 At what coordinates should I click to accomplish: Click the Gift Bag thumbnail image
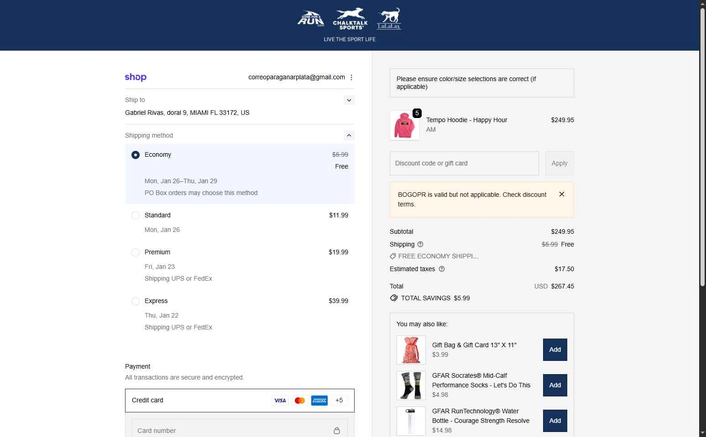pos(411,350)
